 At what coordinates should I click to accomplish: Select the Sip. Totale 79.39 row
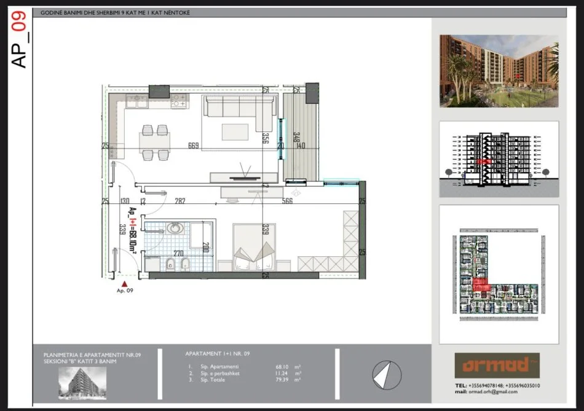tap(246, 380)
